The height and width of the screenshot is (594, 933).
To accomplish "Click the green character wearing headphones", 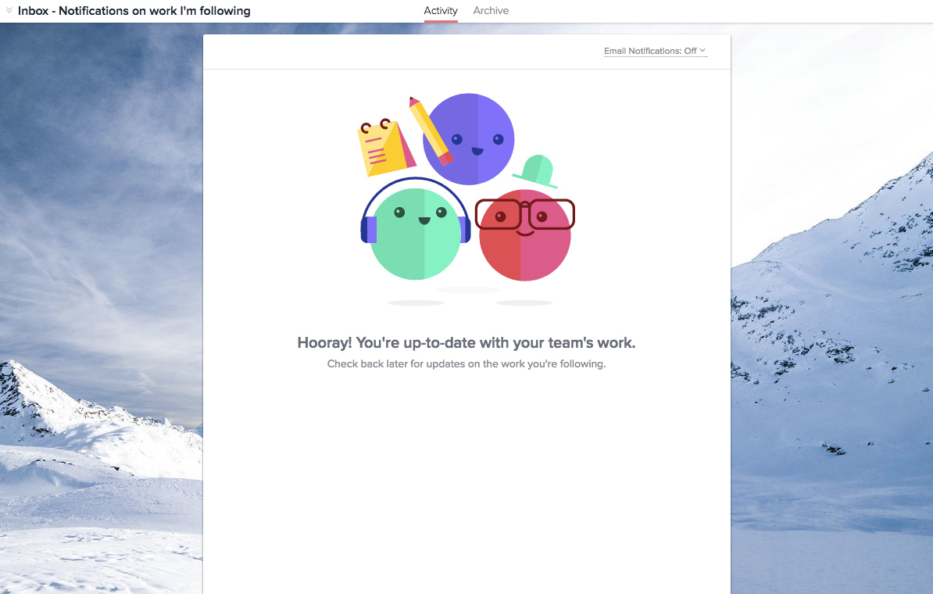I will tap(416, 229).
